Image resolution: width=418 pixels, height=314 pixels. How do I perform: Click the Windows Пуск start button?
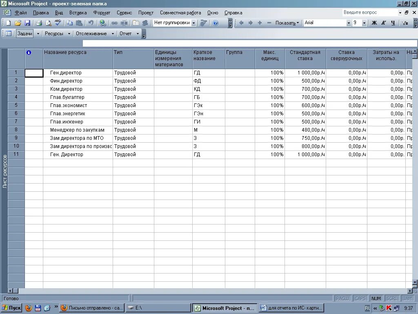[x=11, y=308]
